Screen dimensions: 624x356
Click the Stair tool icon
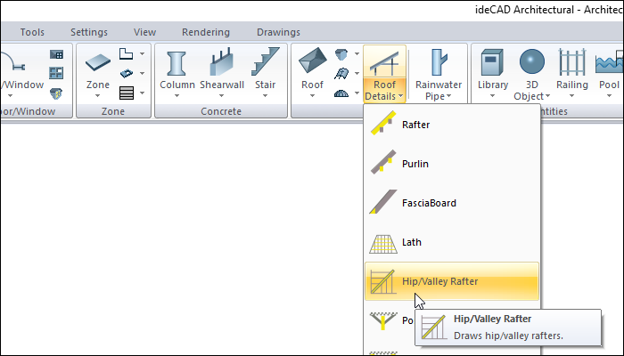266,64
